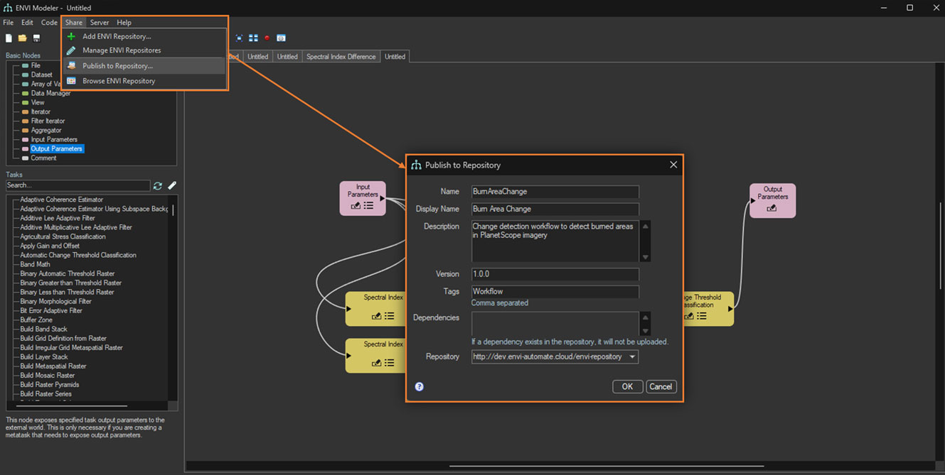The height and width of the screenshot is (475, 945).
Task: Click the Save disk toolbar icon
Action: (x=36, y=38)
